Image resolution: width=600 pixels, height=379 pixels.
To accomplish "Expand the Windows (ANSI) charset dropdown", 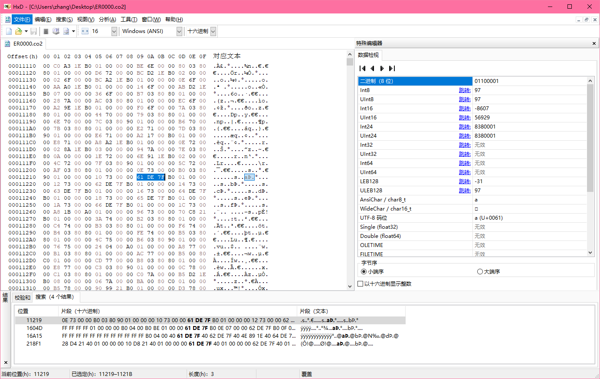I will pyautogui.click(x=179, y=31).
